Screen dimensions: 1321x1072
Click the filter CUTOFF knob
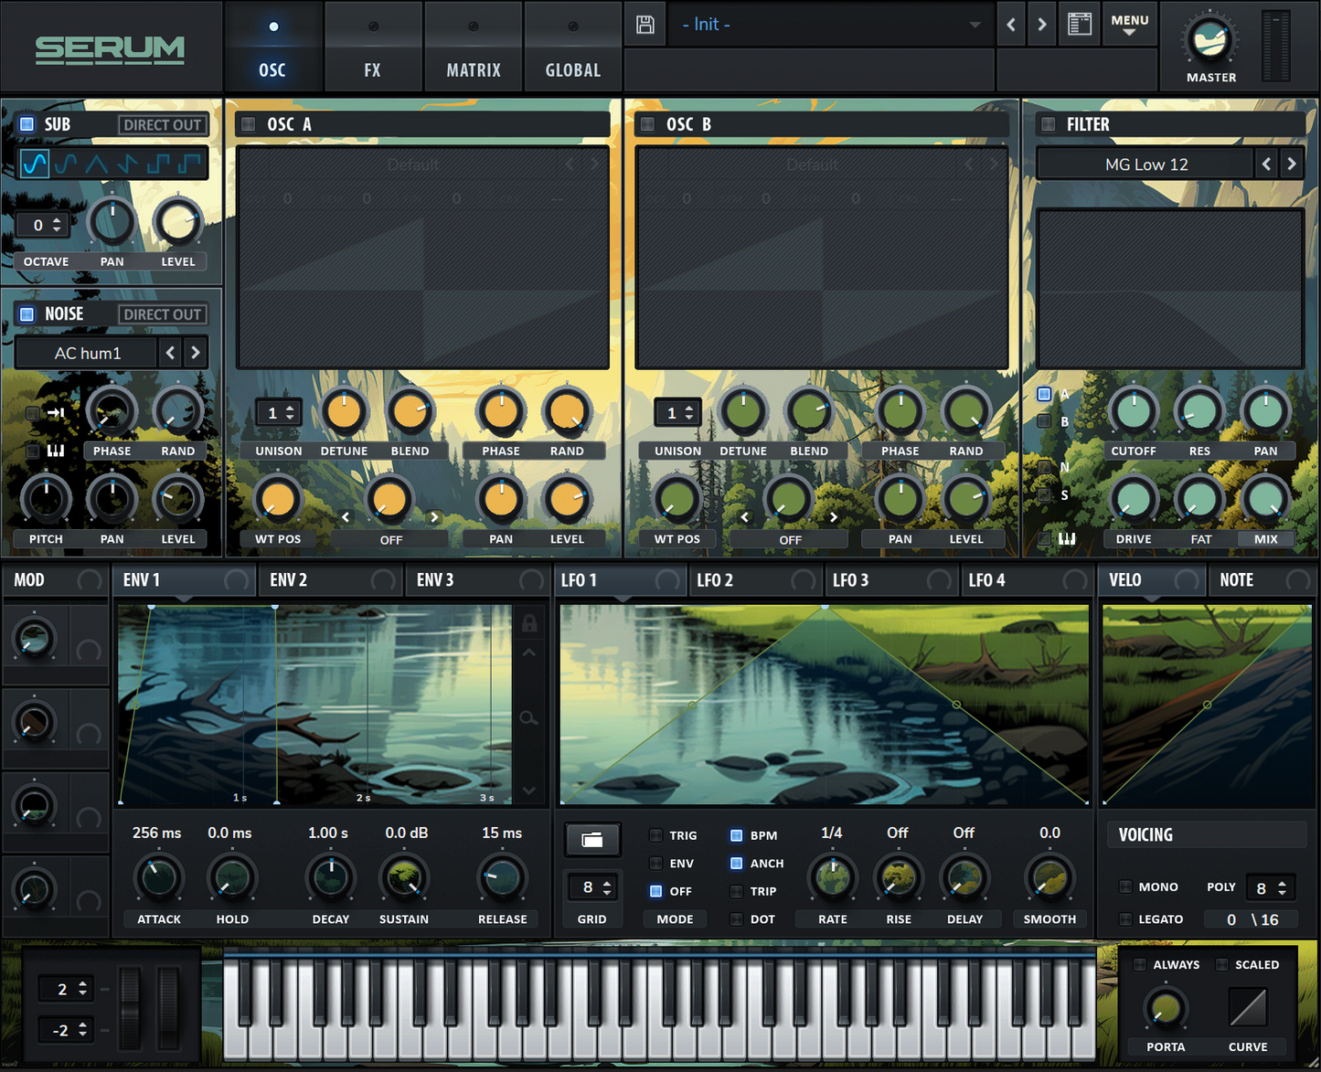1134,410
